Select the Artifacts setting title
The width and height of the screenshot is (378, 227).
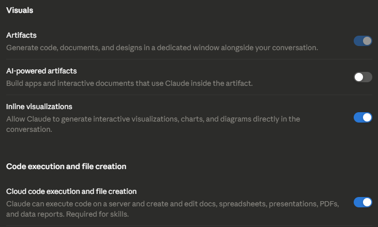[x=21, y=35]
